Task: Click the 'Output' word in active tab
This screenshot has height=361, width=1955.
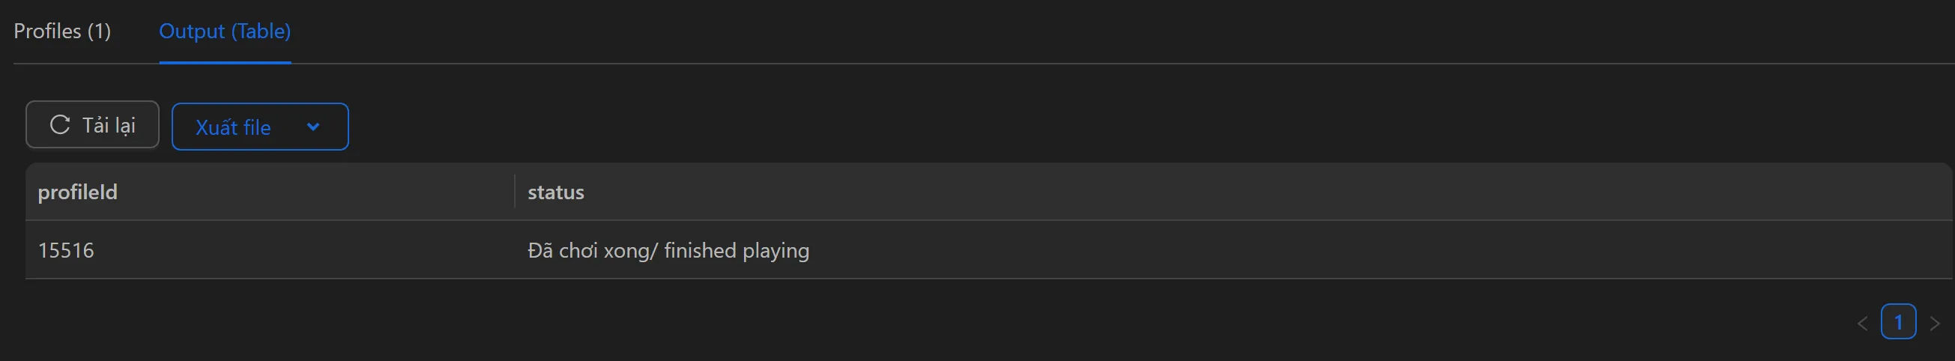Action: tap(191, 31)
